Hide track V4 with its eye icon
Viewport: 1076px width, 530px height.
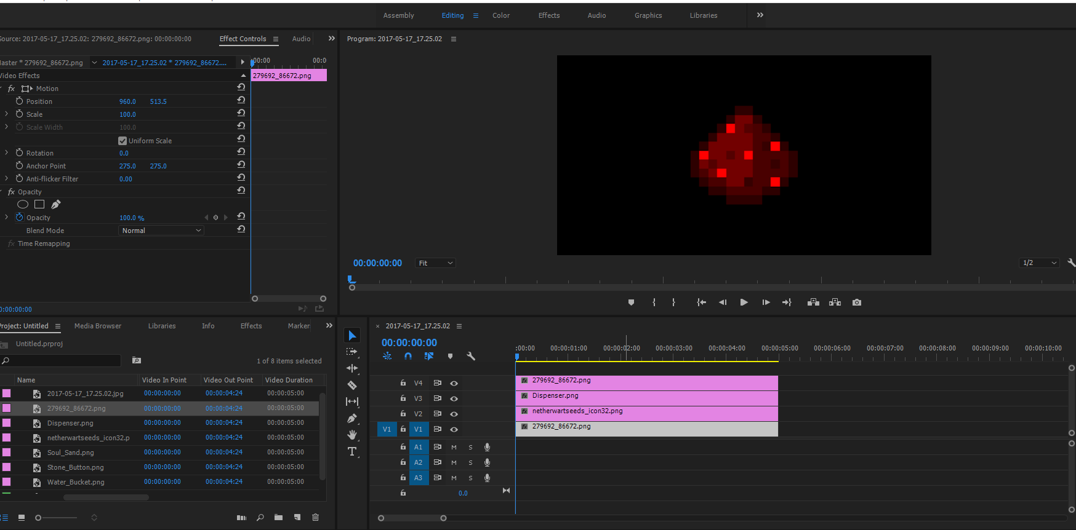454,383
